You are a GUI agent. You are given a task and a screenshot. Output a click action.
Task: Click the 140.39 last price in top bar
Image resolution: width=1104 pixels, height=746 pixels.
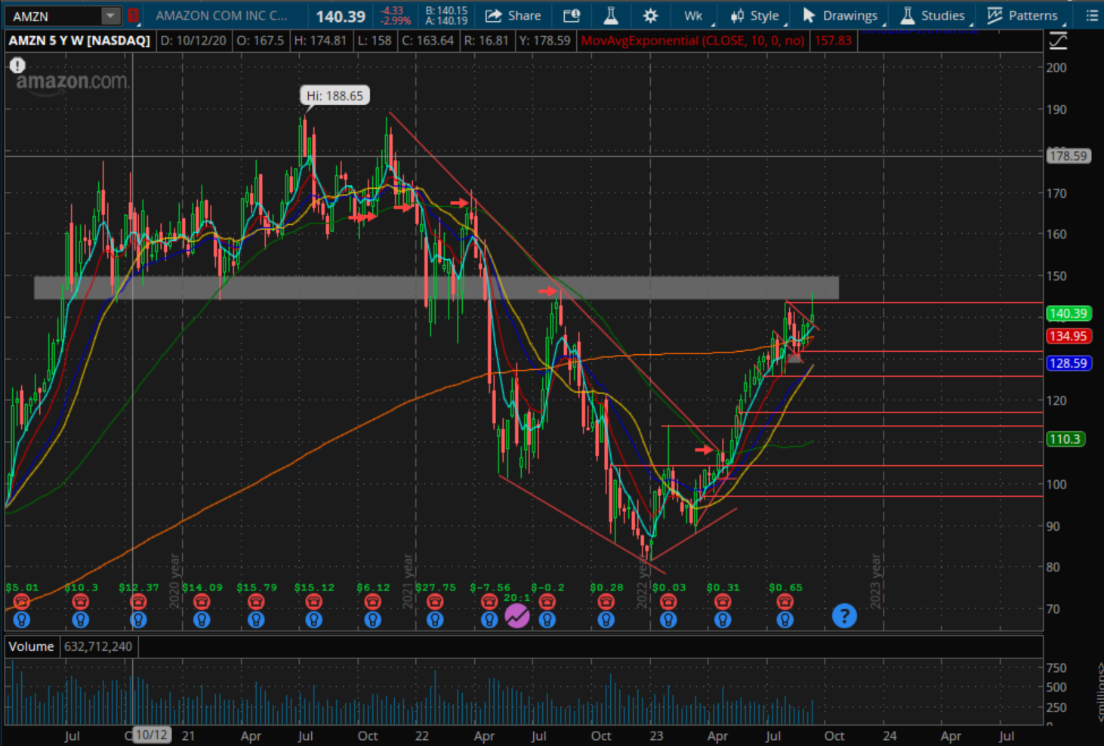[x=341, y=16]
